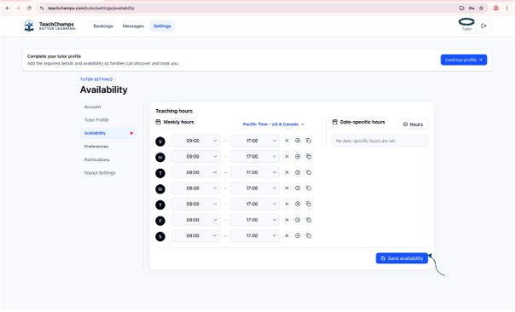Viewport: 515px width, 312px height.
Task: Open the Bookings tab in top navigation
Action: coord(103,26)
